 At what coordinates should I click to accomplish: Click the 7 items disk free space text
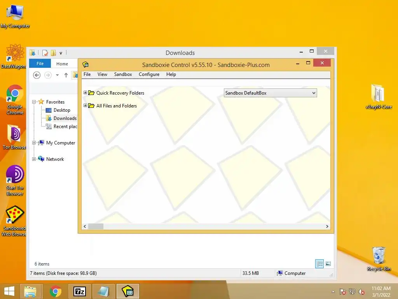[63, 273]
